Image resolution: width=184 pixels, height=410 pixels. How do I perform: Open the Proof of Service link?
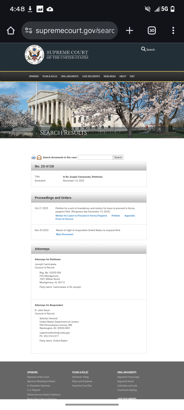pyautogui.click(x=64, y=219)
